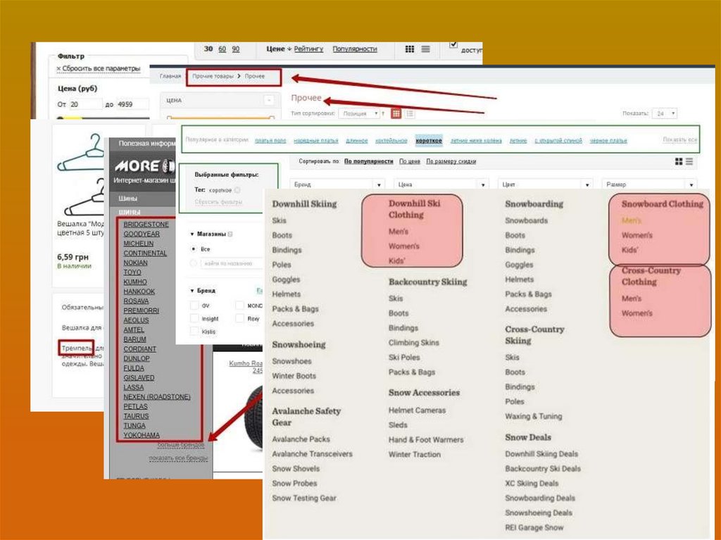Open Kids' under Downhill Ski Clothing

pyautogui.click(x=397, y=260)
